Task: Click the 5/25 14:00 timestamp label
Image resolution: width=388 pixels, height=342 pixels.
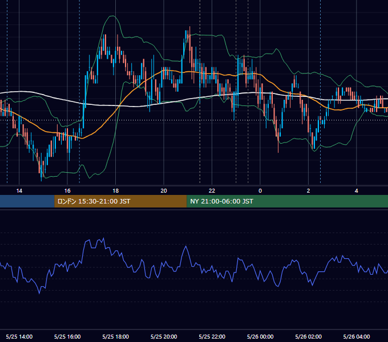Action: 19,336
